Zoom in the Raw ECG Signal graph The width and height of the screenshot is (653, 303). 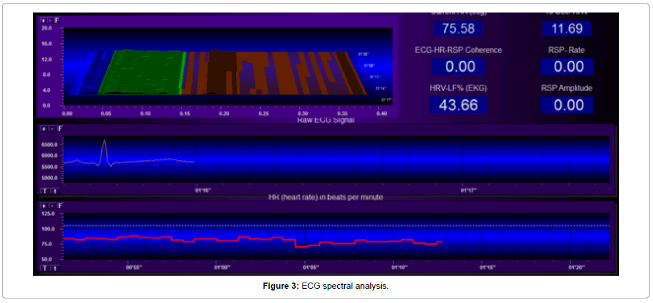point(43,129)
